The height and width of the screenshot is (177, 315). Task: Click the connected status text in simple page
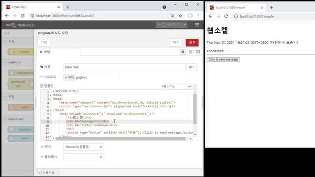tap(215, 51)
